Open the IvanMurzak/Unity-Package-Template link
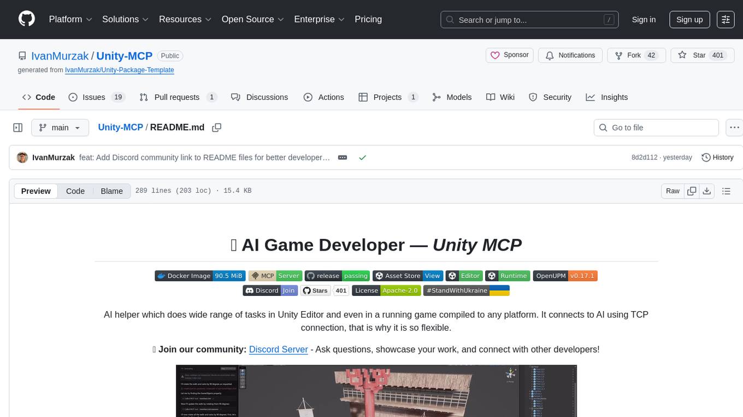This screenshot has height=417, width=743. coord(120,70)
